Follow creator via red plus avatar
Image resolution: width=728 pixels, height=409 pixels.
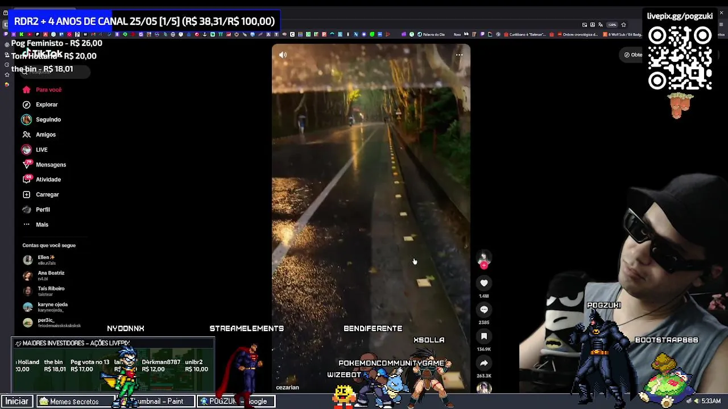[x=484, y=265]
